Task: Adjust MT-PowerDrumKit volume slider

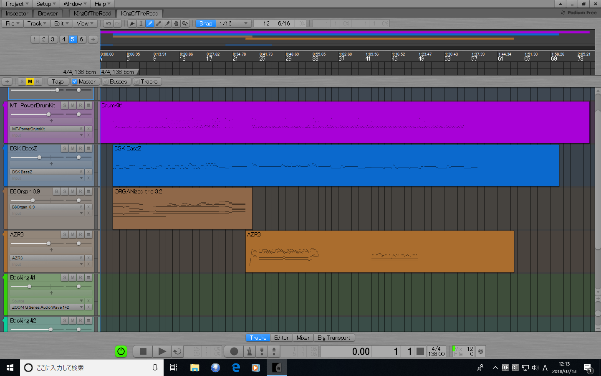Action: pyautogui.click(x=49, y=114)
